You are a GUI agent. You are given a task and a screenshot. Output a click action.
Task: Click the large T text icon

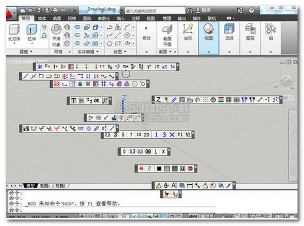point(73,101)
